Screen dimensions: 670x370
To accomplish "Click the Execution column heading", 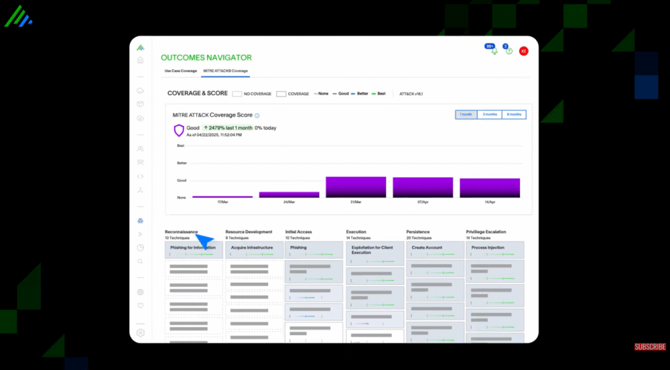I will tap(356, 232).
